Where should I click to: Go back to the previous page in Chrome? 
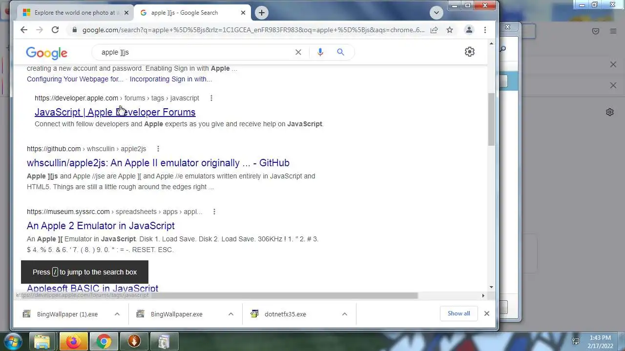pos(24,30)
